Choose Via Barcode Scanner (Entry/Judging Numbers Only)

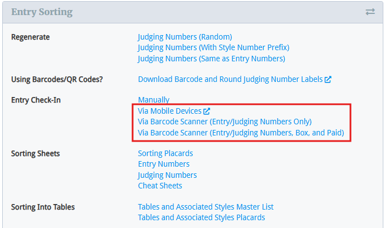225,122
